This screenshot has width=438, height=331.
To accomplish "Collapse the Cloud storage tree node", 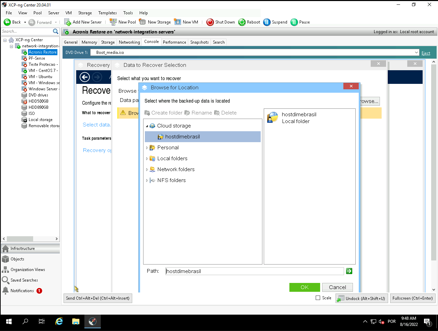I will click(x=147, y=126).
